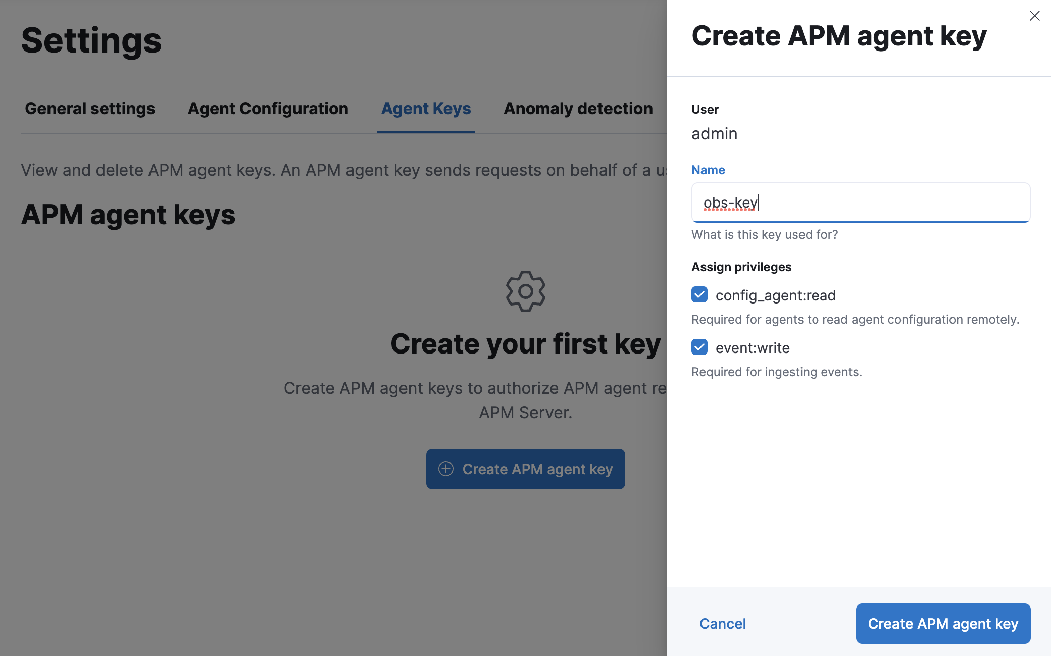Select the Anomaly detection tab

tap(577, 108)
